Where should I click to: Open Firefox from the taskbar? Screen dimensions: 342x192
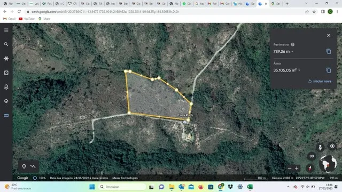201,187
